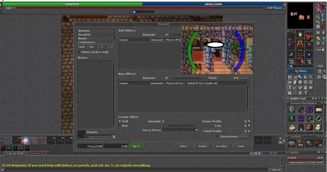Viewport: 327px width, 172px height.
Task: Collapse the Skills panel
Action: click(322, 152)
